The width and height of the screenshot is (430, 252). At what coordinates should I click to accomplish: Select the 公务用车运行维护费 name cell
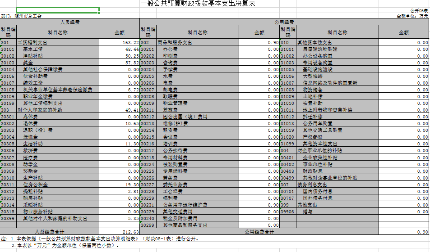(x=198, y=205)
